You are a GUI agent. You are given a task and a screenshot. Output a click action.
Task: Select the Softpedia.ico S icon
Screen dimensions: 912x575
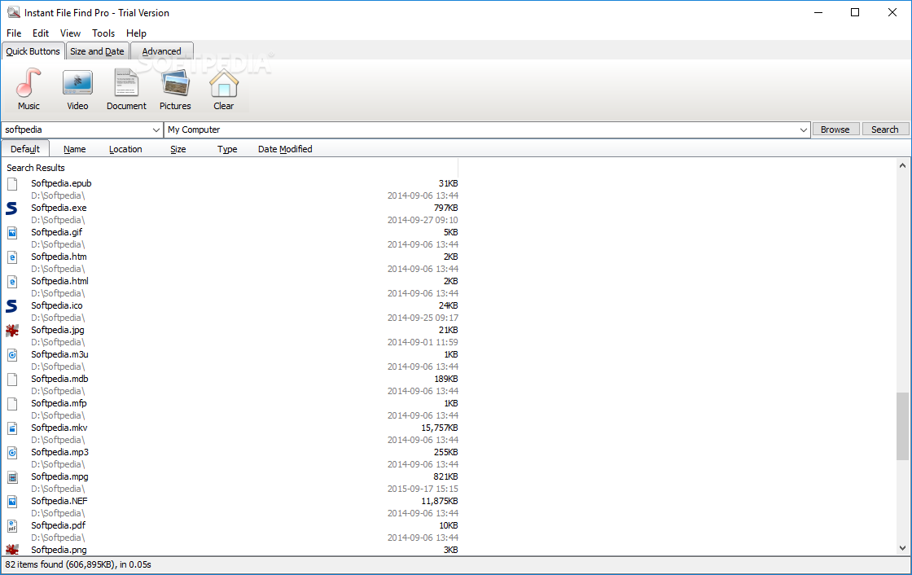(12, 306)
